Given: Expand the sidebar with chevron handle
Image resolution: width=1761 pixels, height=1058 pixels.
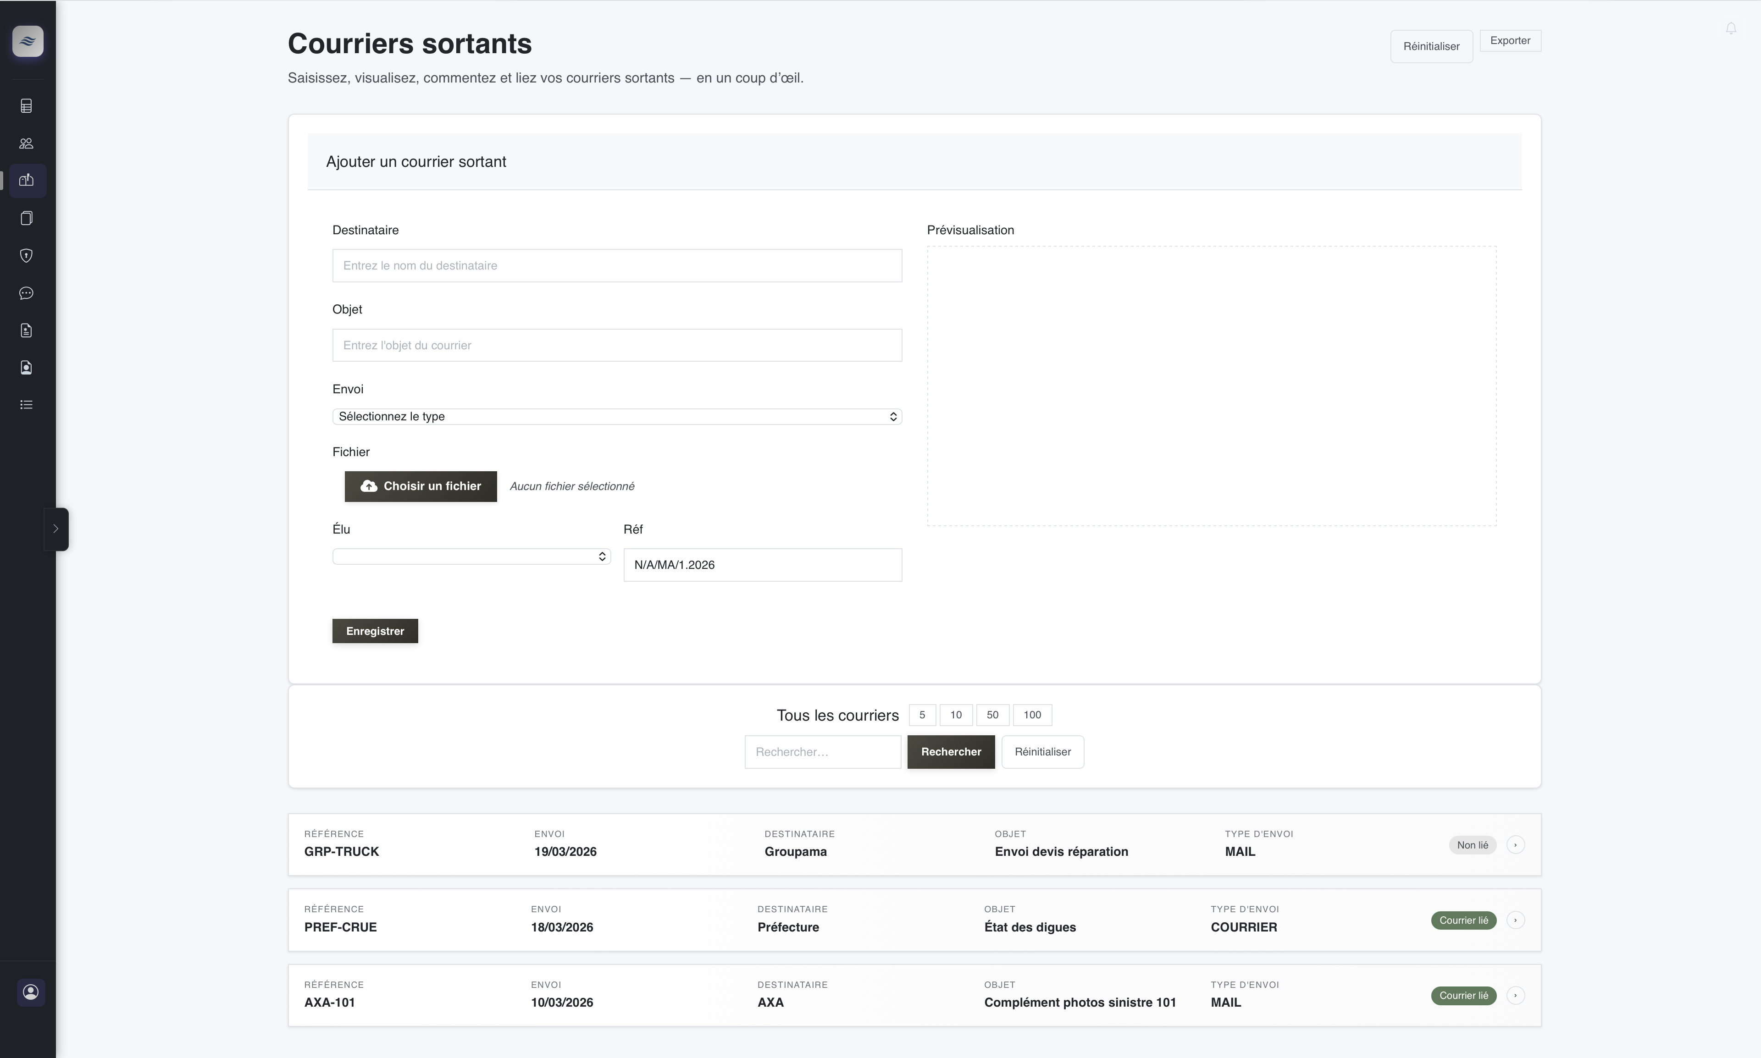Looking at the screenshot, I should point(55,529).
